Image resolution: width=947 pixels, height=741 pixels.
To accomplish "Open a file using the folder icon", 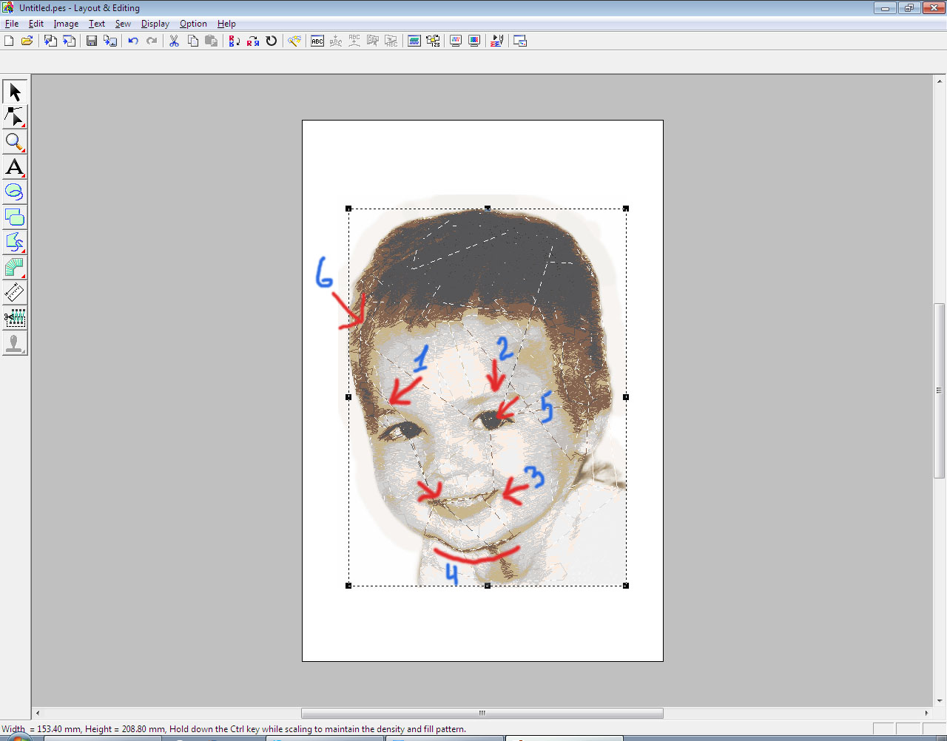I will [27, 41].
